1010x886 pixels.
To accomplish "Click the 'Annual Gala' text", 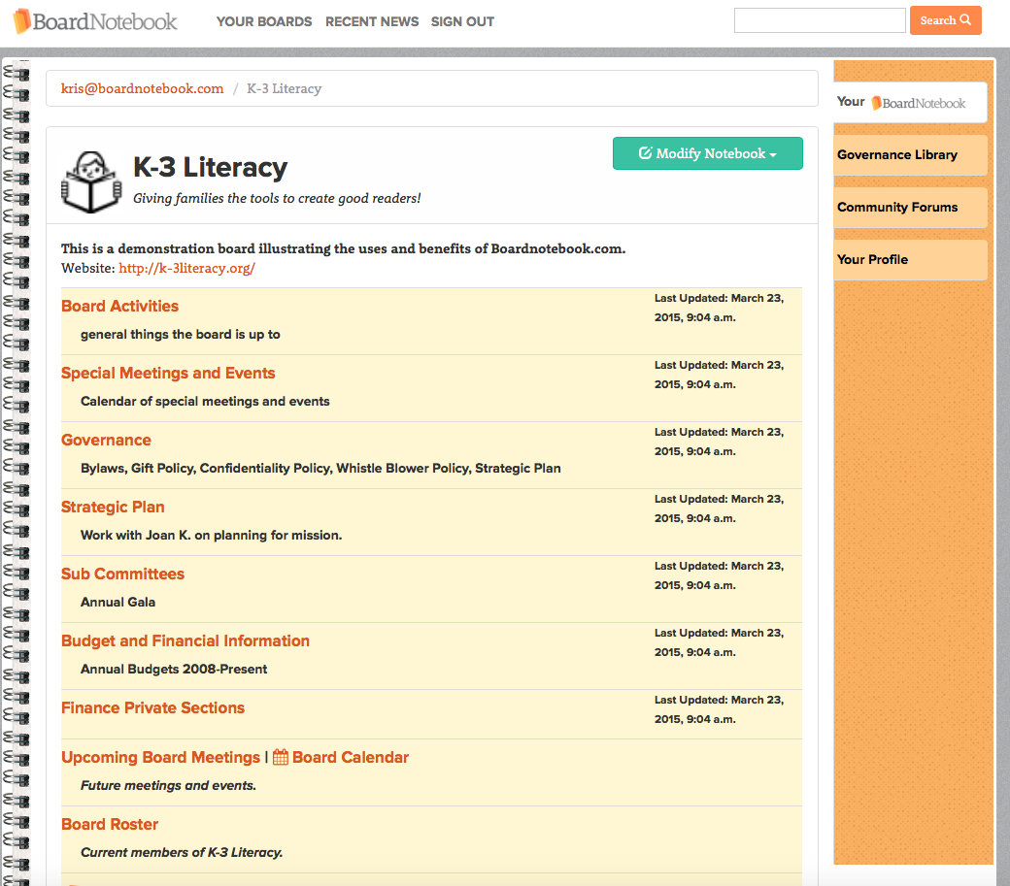I will coord(118,603).
